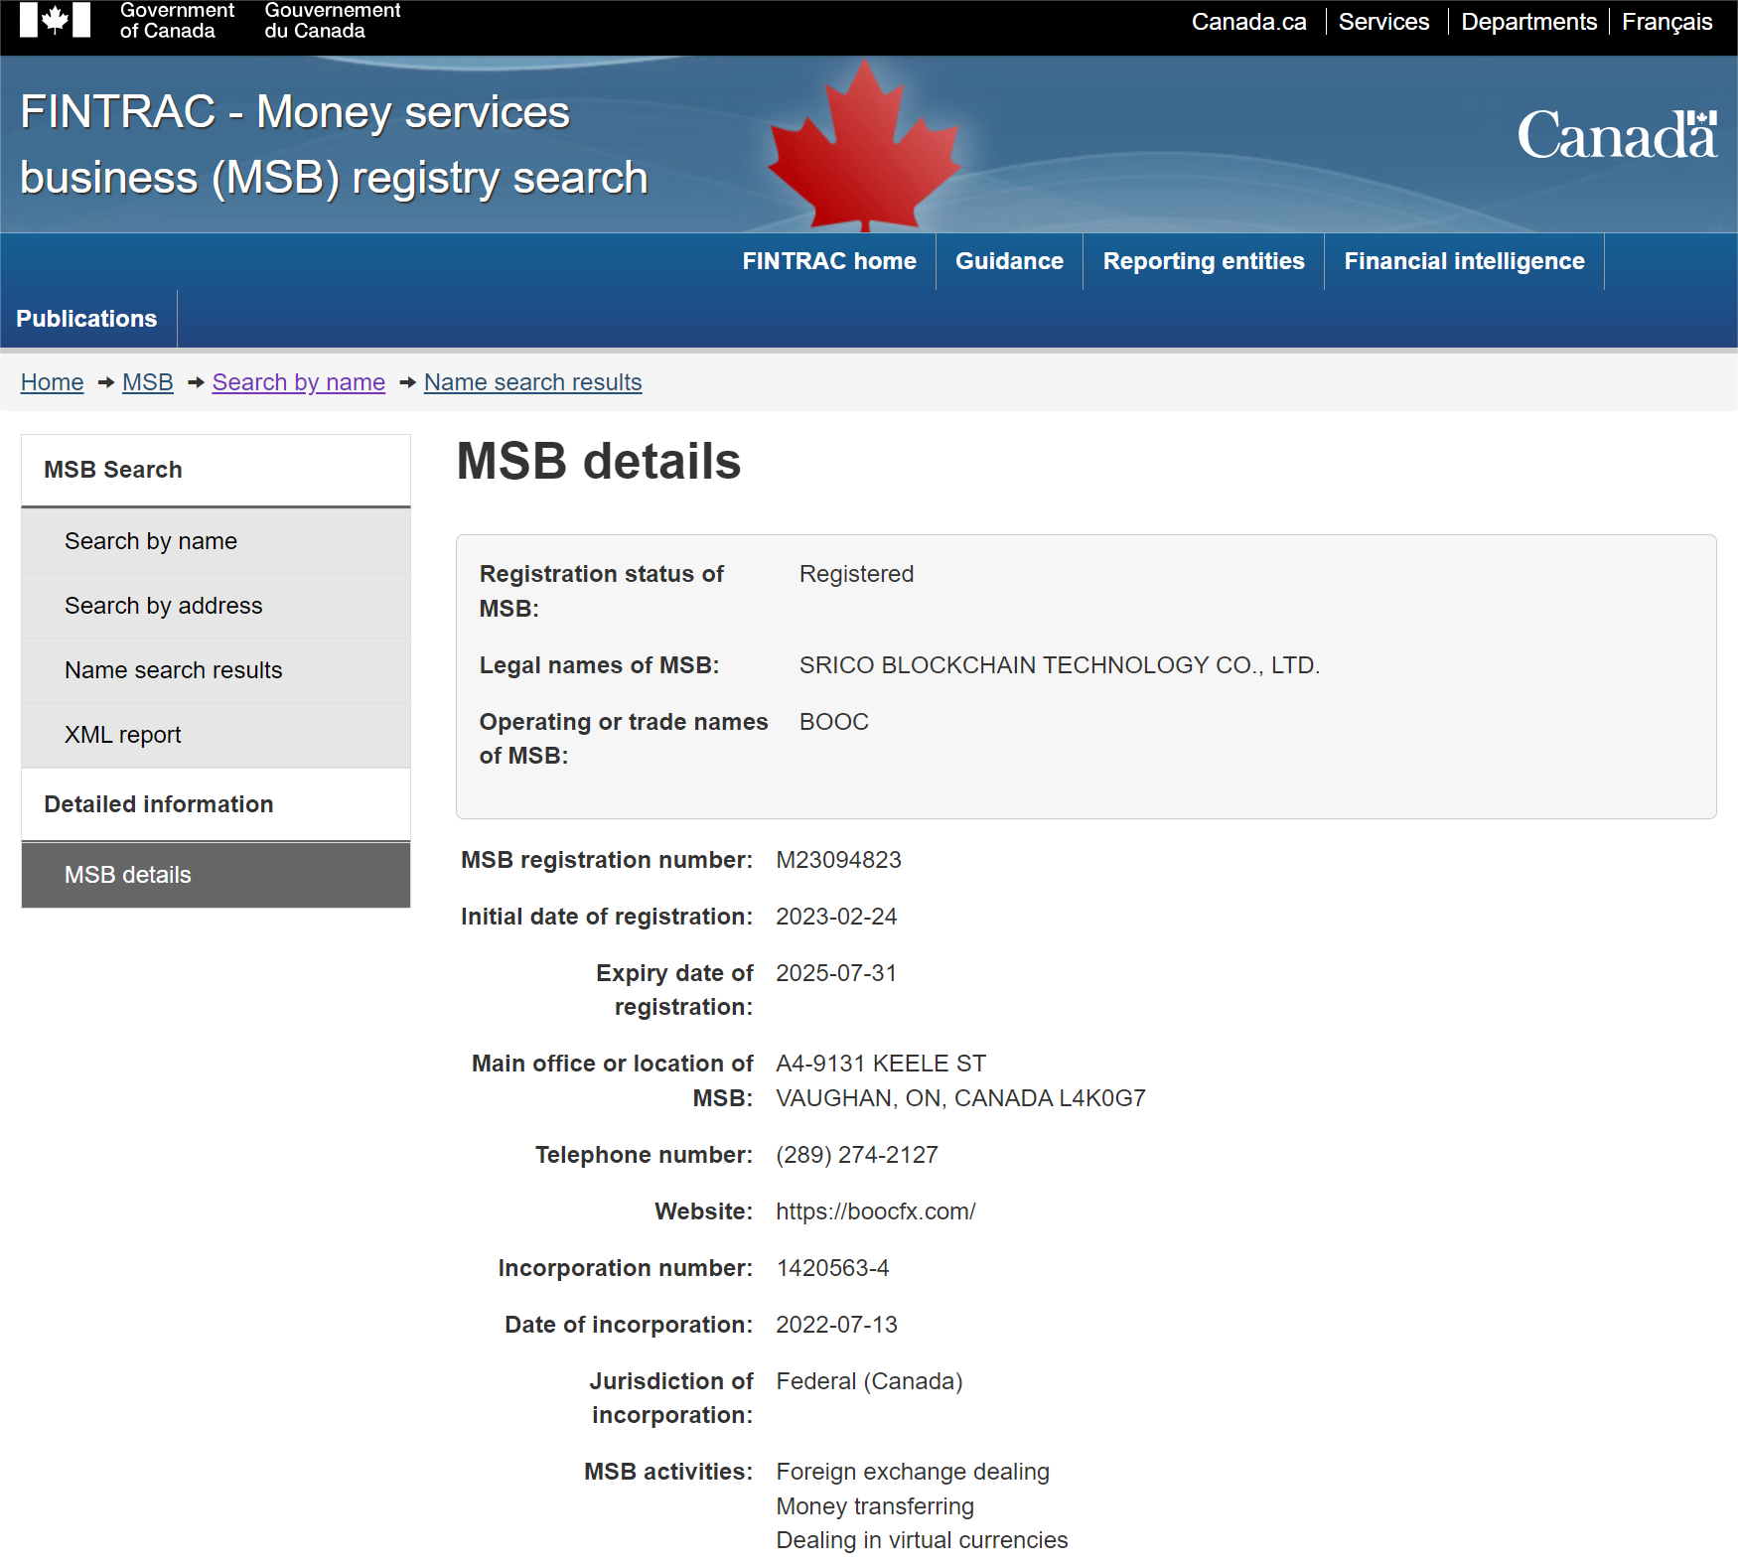Click Foreign exchange dealing activity

(913, 1472)
